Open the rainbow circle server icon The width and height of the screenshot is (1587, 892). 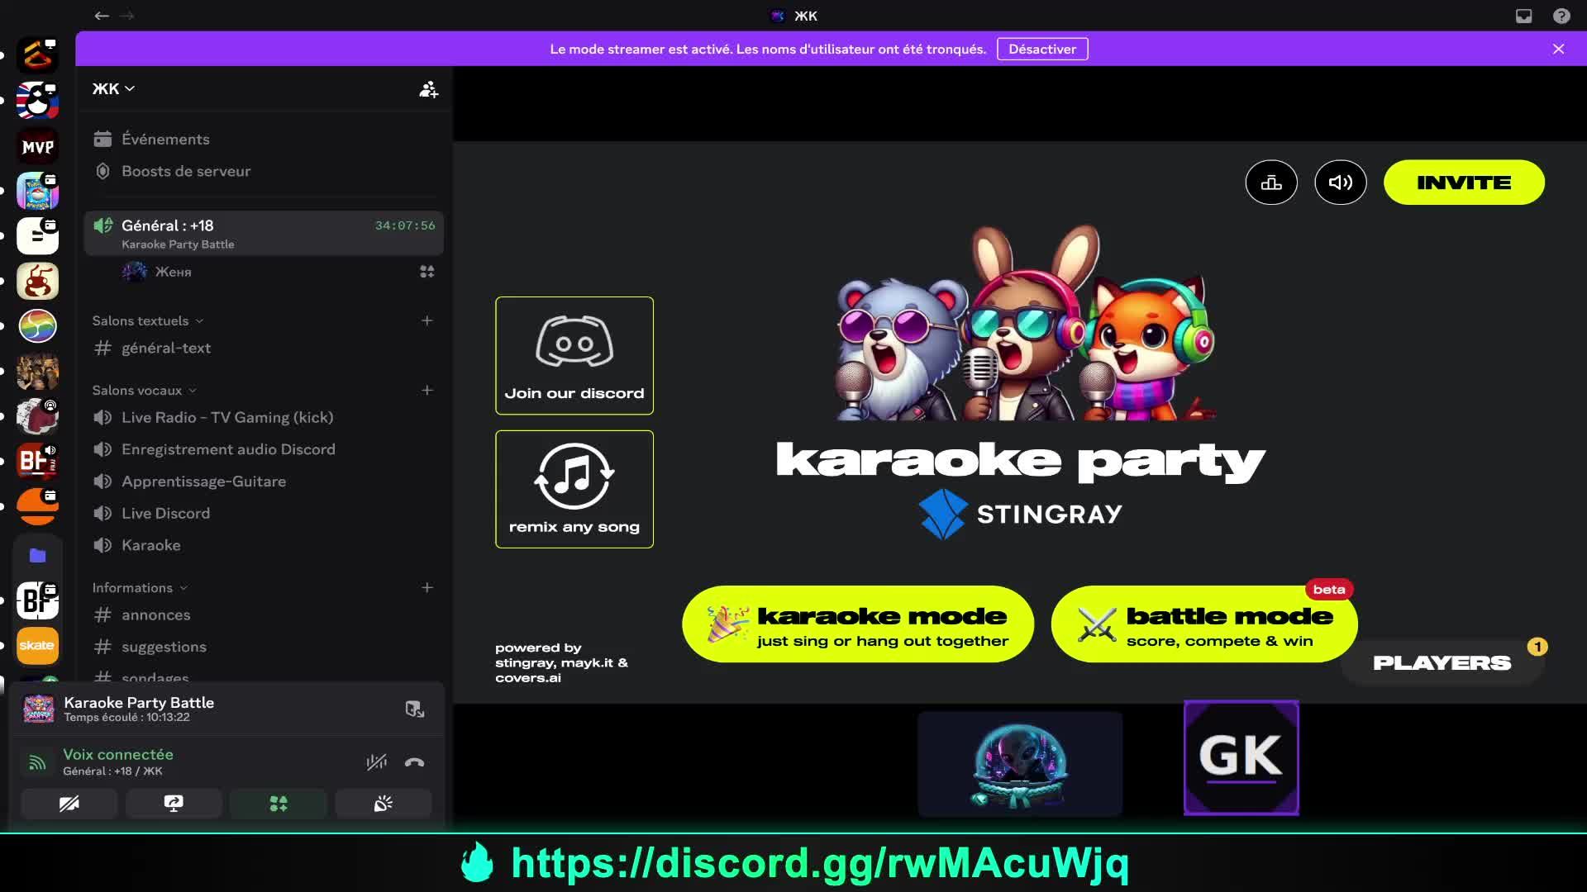click(38, 326)
